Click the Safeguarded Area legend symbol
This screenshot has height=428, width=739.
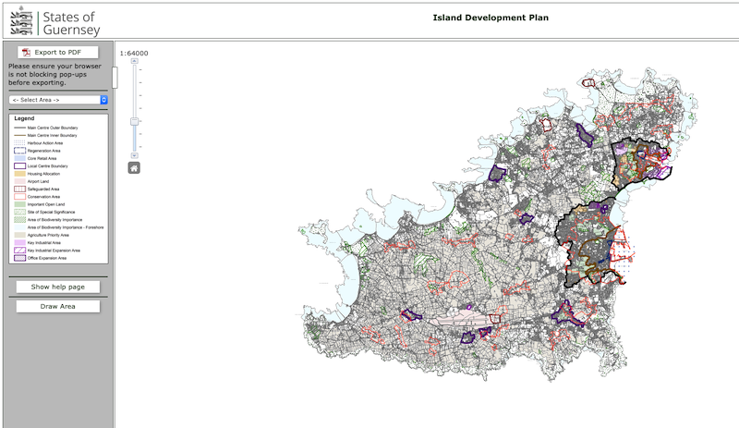click(x=19, y=189)
